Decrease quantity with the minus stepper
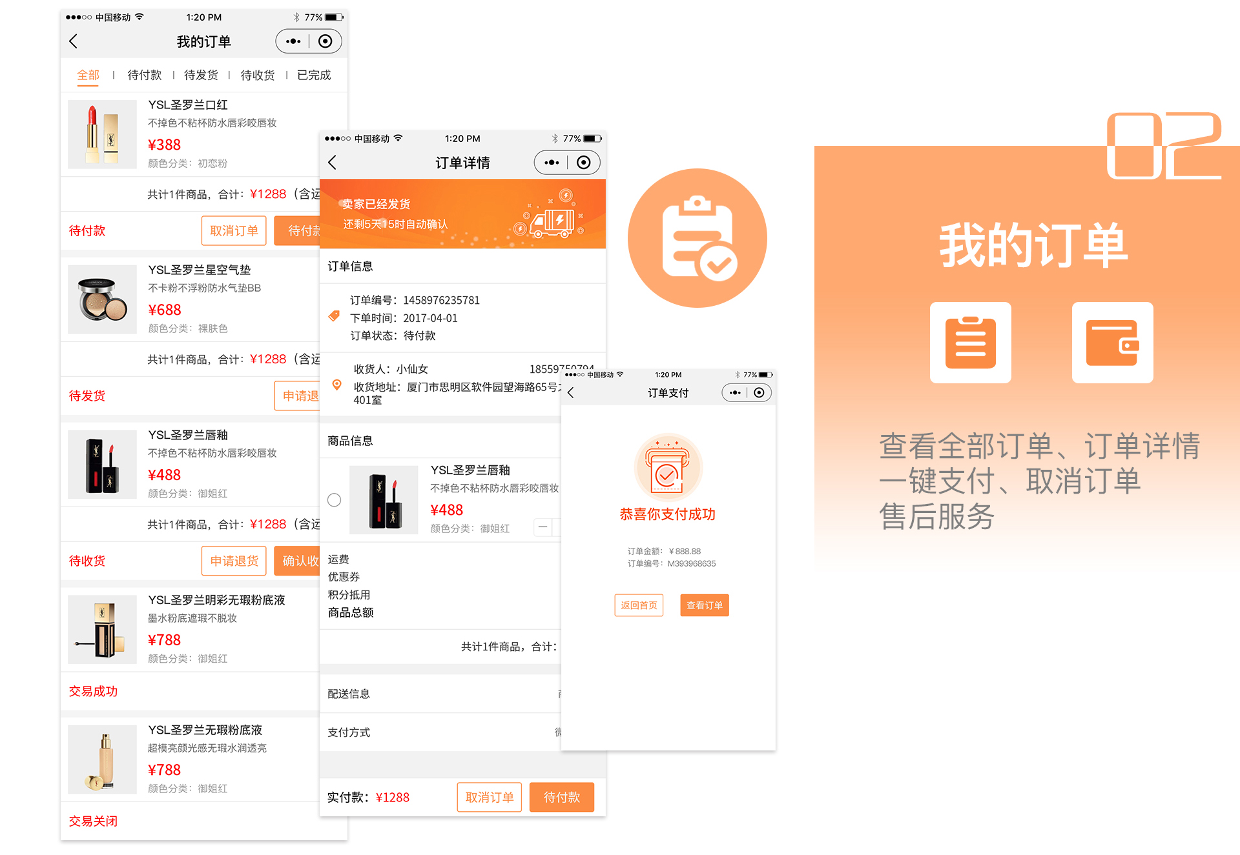The image size is (1240, 855). click(543, 527)
